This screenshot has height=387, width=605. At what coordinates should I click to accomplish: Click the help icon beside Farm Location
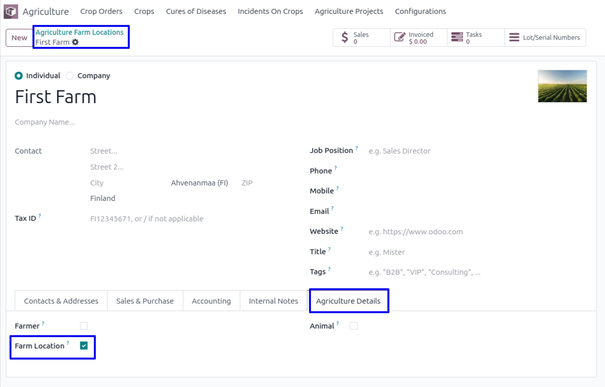tap(68, 344)
